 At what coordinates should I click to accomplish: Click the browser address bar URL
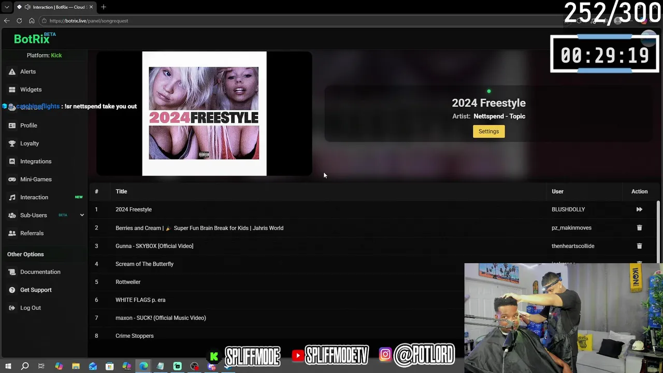click(89, 21)
